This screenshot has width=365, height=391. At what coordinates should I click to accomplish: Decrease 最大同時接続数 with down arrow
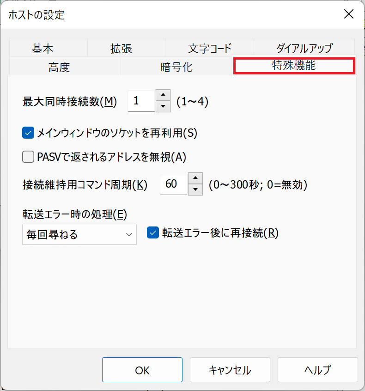[163, 106]
